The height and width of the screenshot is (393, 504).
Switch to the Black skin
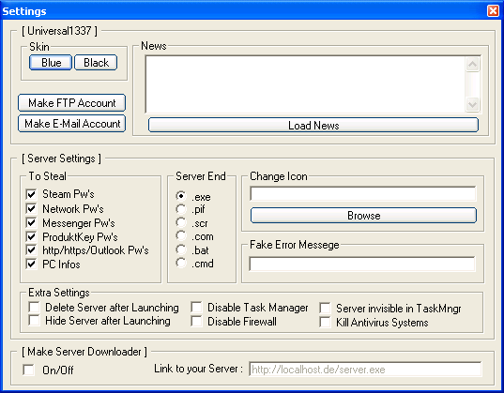(x=96, y=62)
